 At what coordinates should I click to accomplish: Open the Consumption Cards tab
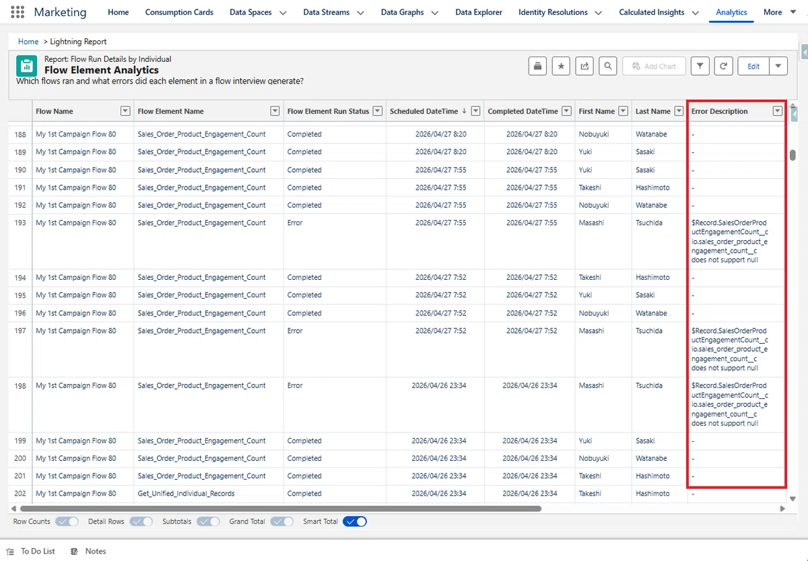(179, 12)
